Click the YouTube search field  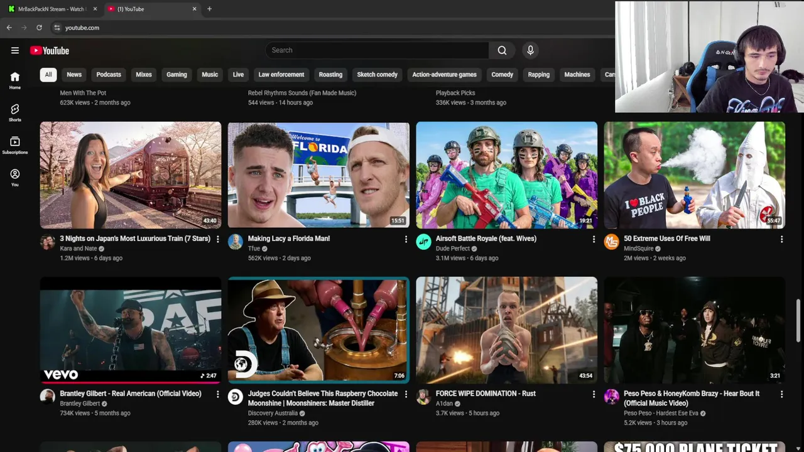point(377,50)
